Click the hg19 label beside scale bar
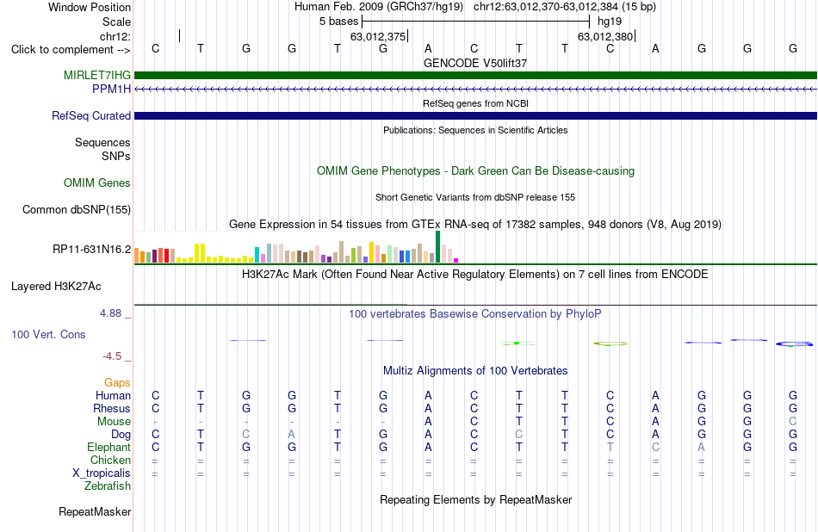Viewport: 818px width, 532px height. tap(610, 22)
